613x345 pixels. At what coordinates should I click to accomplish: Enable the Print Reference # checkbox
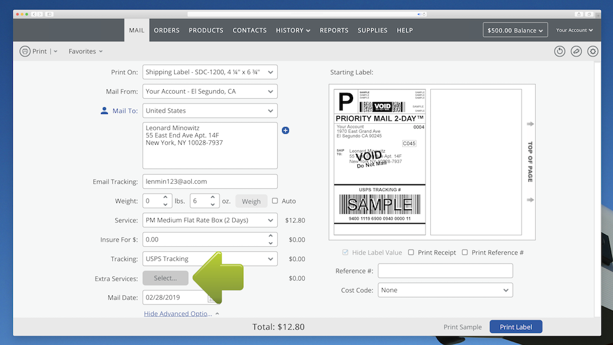click(465, 252)
